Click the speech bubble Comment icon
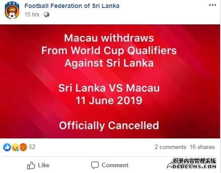 [x=95, y=165]
